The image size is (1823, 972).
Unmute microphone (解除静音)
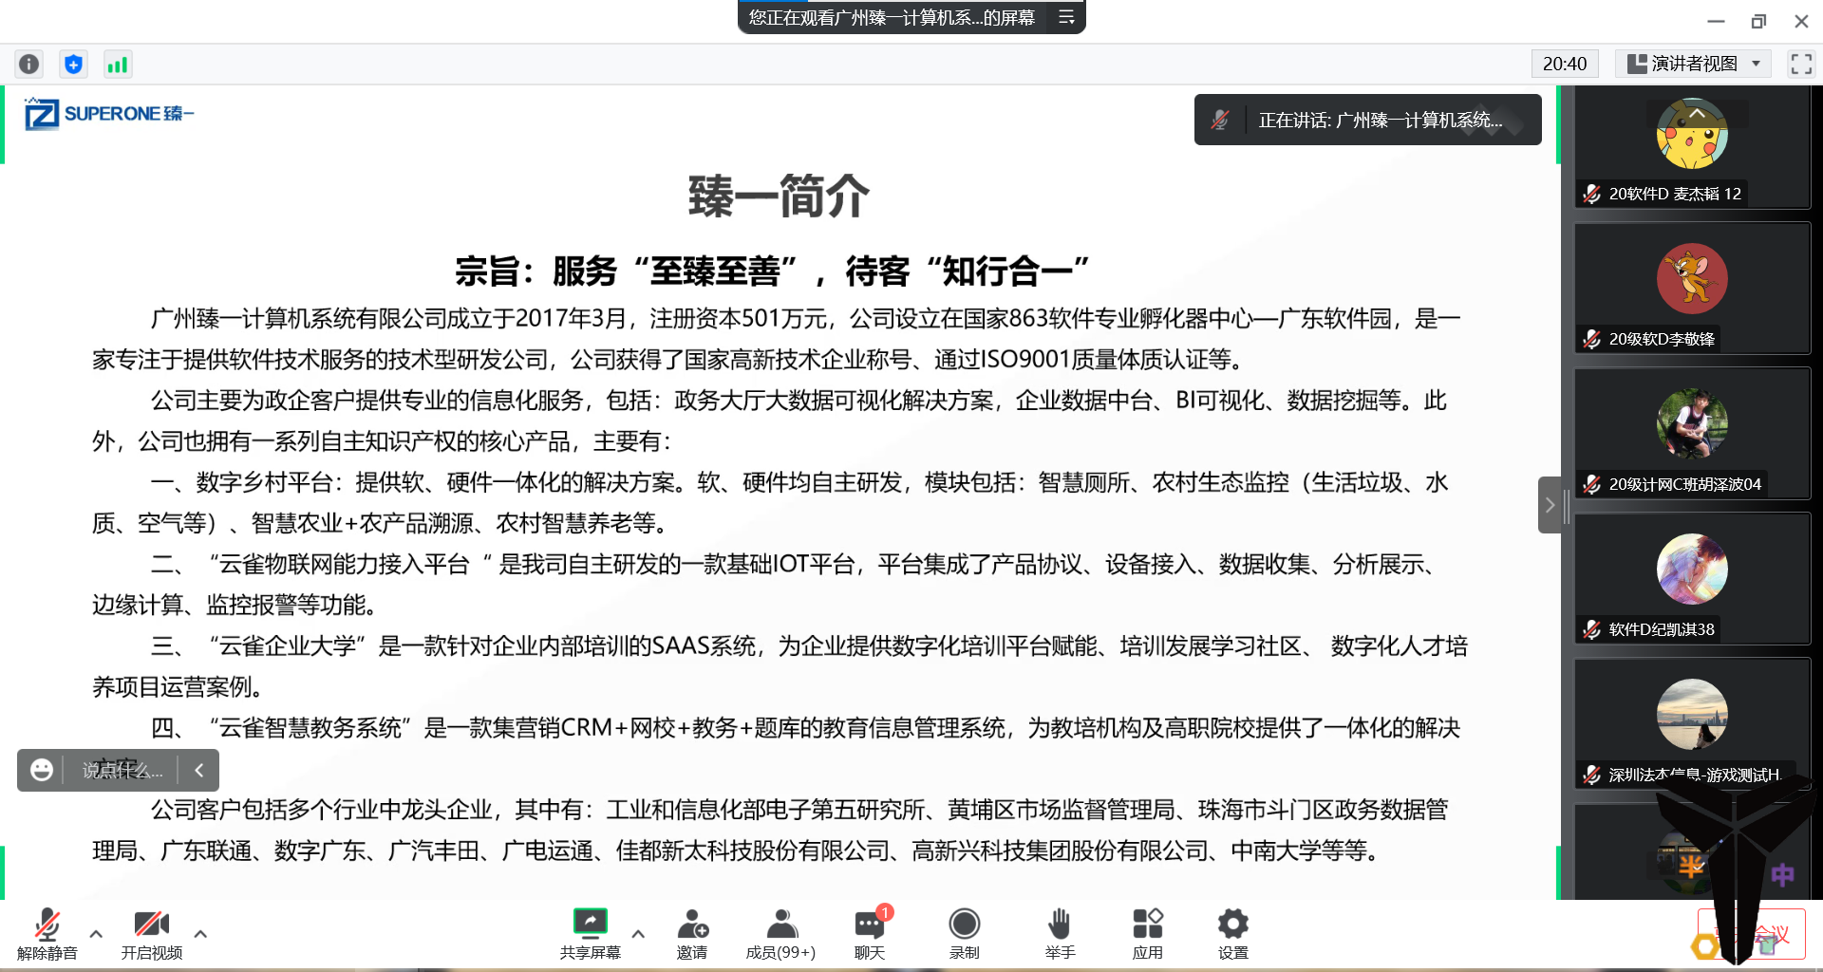pyautogui.click(x=47, y=933)
